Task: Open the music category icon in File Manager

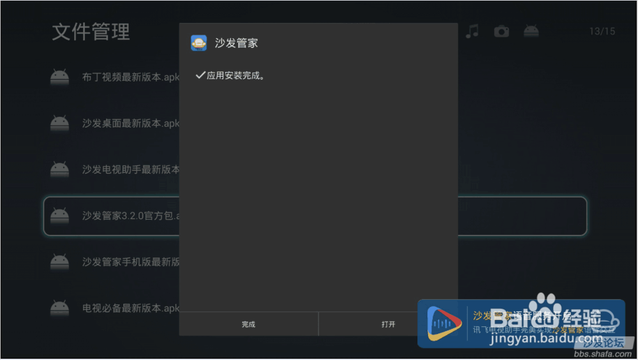Action: click(472, 31)
